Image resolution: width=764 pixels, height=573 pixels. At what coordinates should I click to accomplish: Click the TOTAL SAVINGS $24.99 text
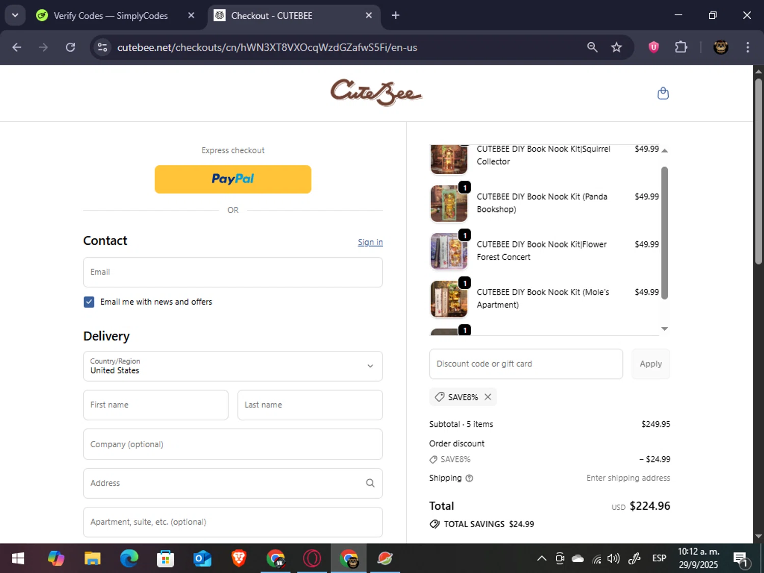[x=488, y=524]
